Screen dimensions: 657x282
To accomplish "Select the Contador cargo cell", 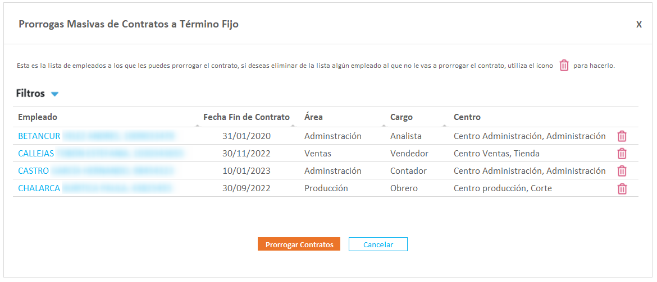I will click(408, 171).
